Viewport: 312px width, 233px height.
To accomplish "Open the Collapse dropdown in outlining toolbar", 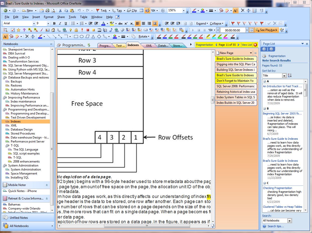I will (x=217, y=23).
